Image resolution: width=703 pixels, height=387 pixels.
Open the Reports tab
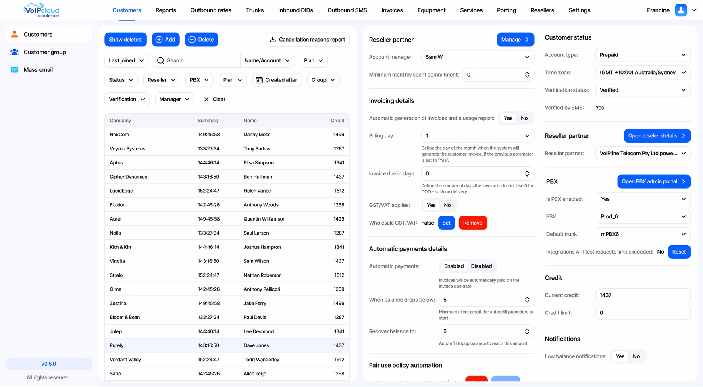166,10
